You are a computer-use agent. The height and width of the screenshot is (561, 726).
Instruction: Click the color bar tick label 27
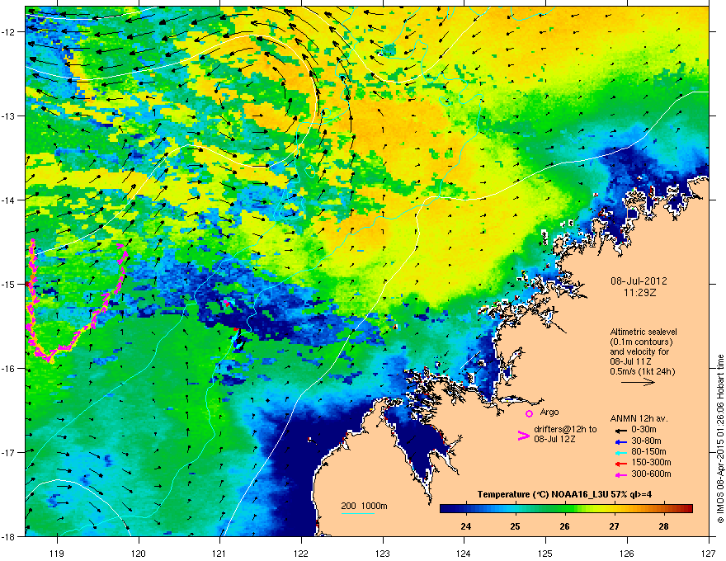[x=614, y=526]
